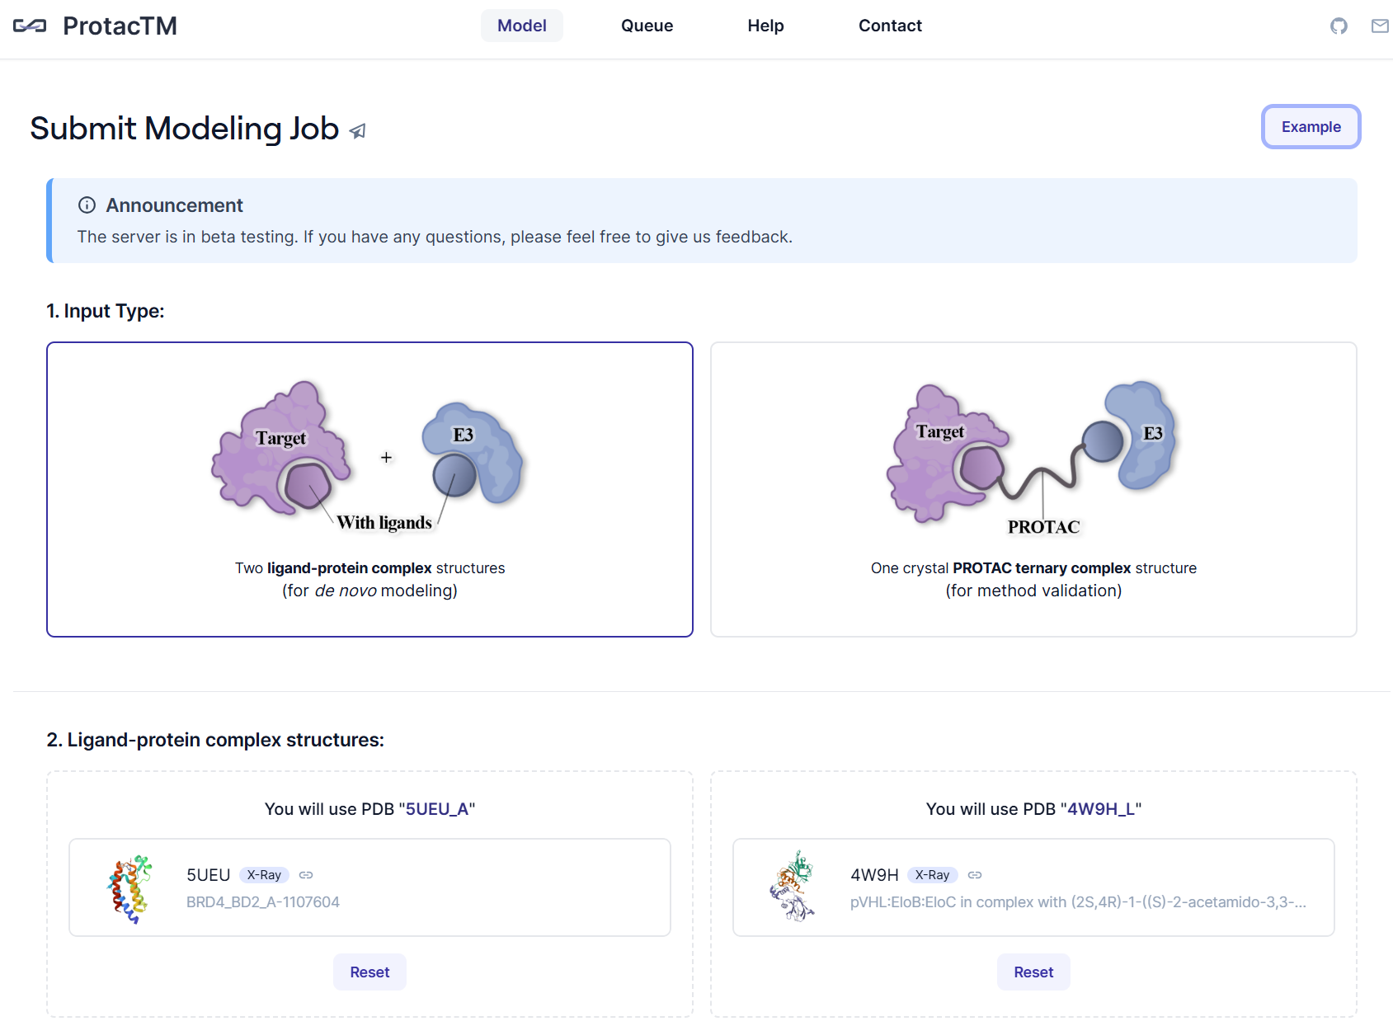Image resolution: width=1393 pixels, height=1026 pixels.
Task: Open the Queue page
Action: tap(647, 26)
